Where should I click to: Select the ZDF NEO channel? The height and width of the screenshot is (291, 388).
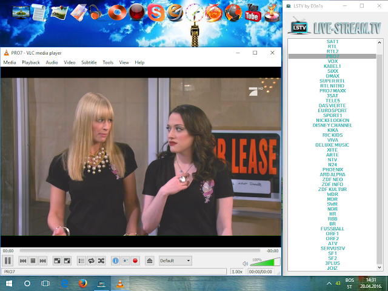tap(332, 179)
